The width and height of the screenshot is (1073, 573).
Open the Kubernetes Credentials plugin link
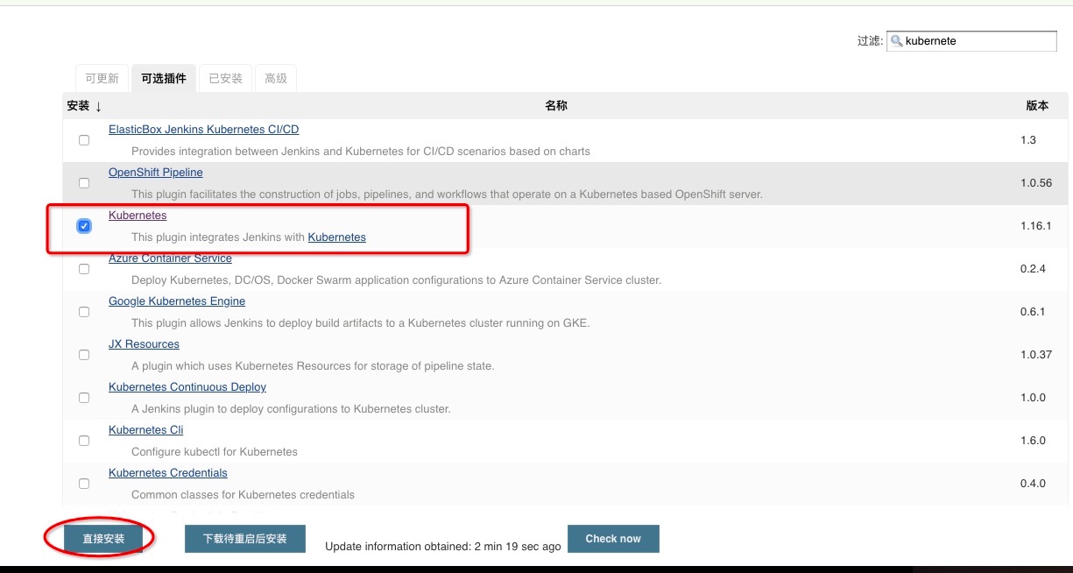coord(168,473)
